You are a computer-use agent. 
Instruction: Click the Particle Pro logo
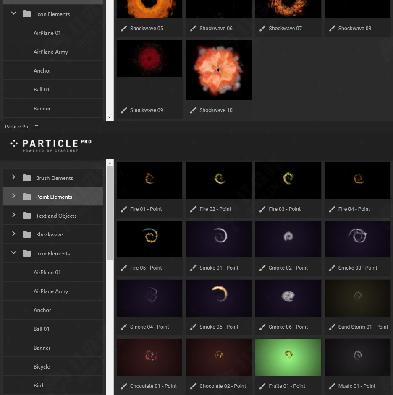tap(51, 145)
